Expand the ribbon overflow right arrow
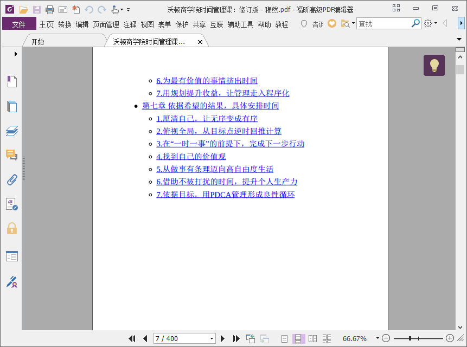This screenshot has width=467, height=347. (461, 23)
